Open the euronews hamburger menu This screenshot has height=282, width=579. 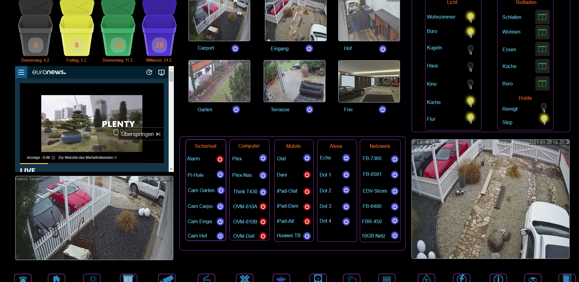coord(21,72)
